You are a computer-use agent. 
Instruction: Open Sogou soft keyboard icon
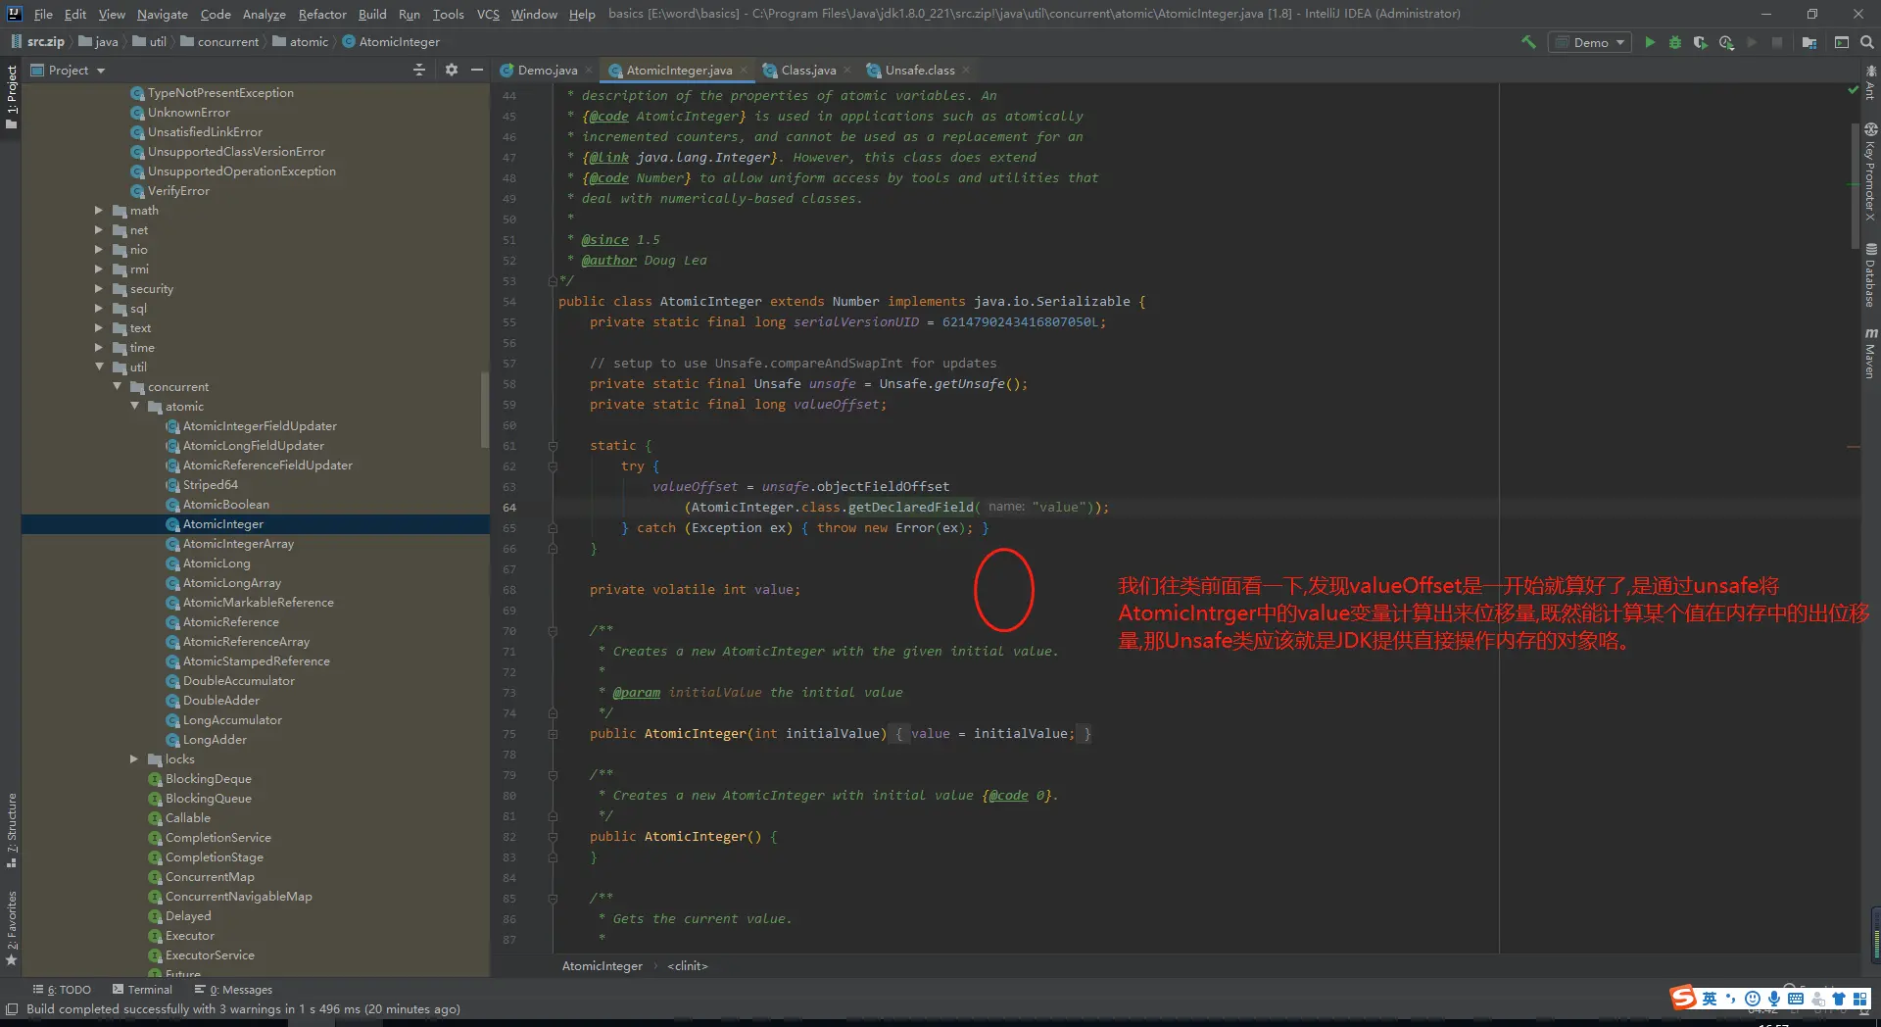[x=1796, y=999]
